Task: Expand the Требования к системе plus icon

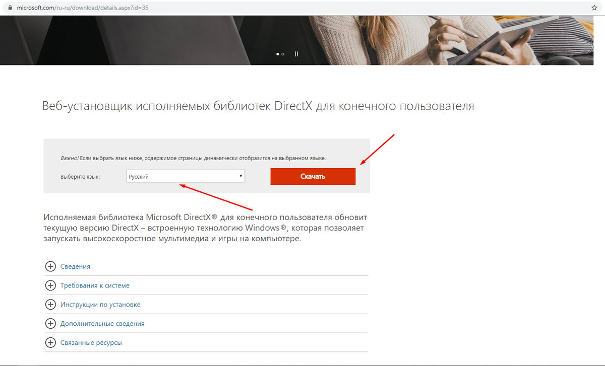Action: click(x=50, y=285)
